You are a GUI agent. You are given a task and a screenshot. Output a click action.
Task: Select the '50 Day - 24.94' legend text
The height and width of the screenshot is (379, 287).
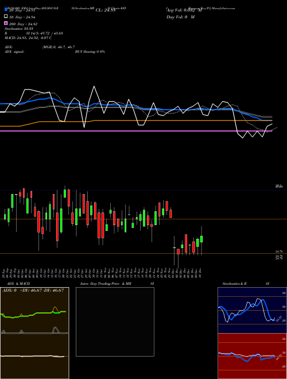click(22, 17)
